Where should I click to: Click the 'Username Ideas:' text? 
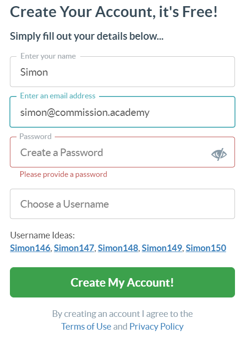pyautogui.click(x=42, y=236)
